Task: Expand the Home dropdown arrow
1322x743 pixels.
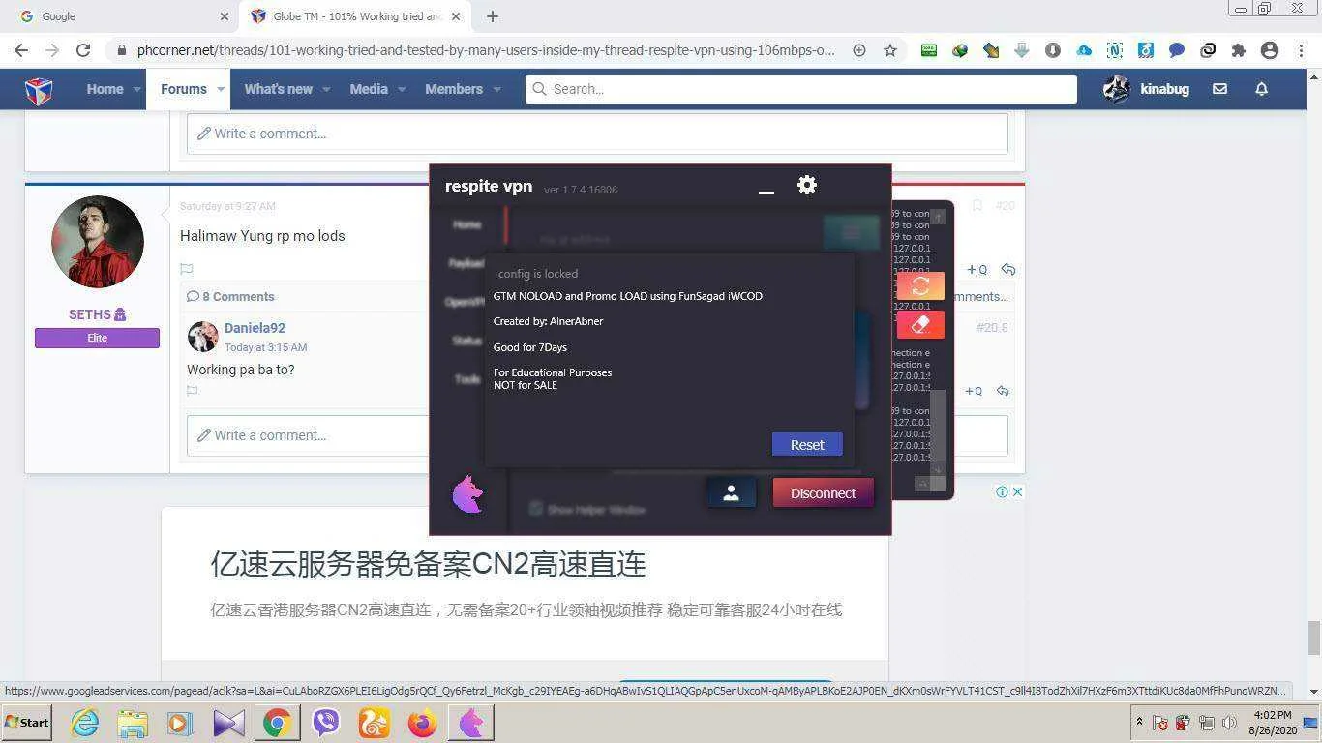Action: pos(136,89)
